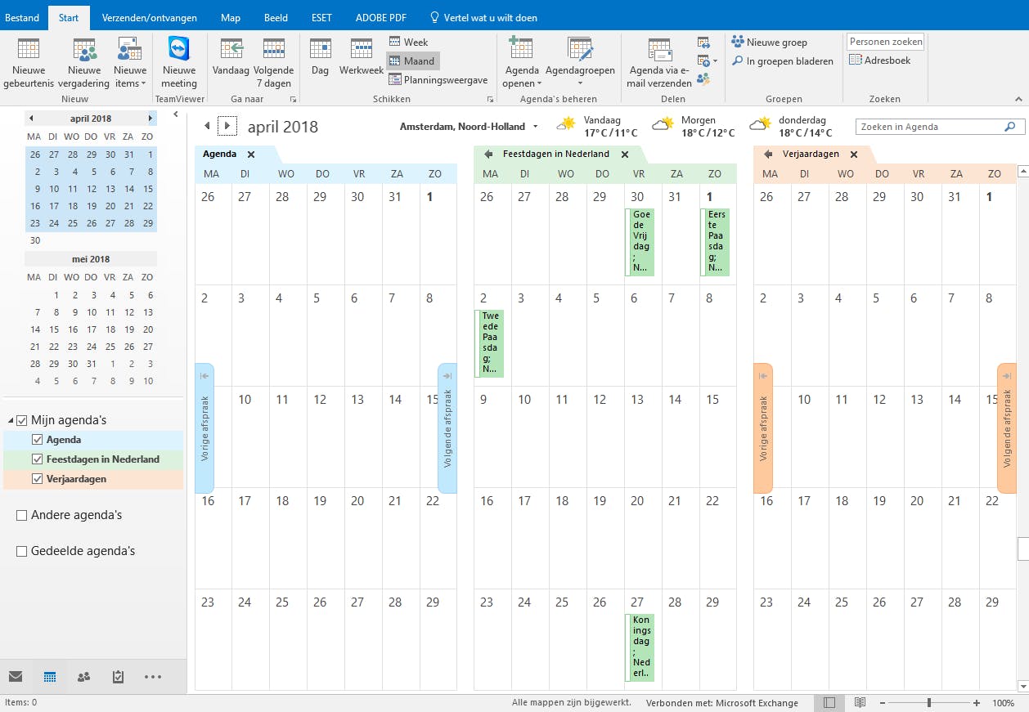Switch to the Beeld ribbon tab

click(276, 16)
